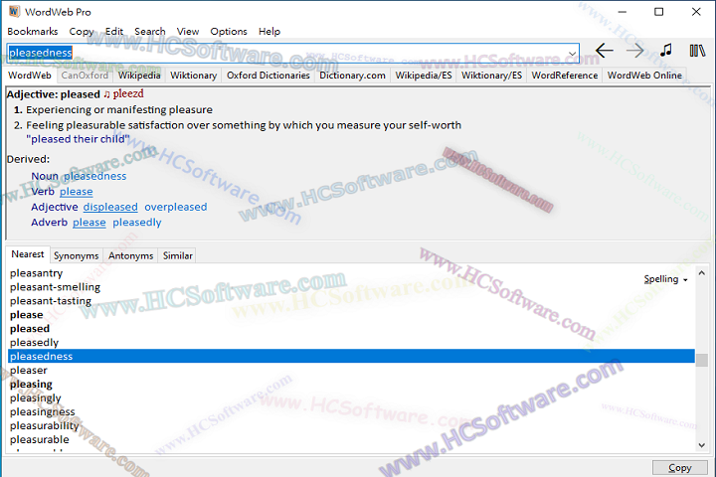Switch to the Wikipedia tab
Viewport: 716px width, 477px height.
point(139,76)
